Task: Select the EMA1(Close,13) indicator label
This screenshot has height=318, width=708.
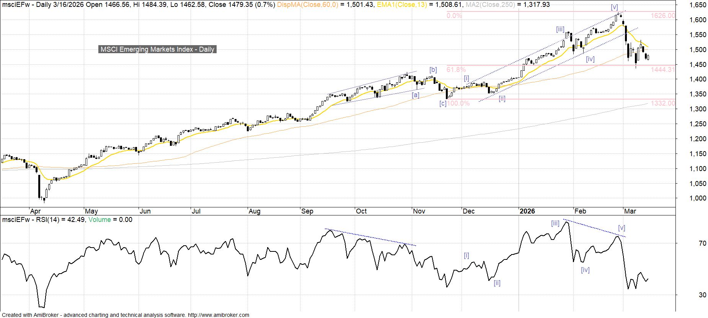Action: coord(402,5)
